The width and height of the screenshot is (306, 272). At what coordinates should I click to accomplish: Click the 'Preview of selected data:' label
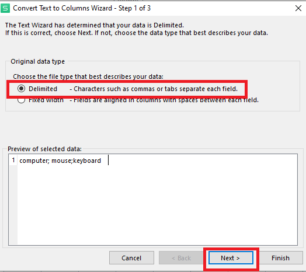[44, 149]
